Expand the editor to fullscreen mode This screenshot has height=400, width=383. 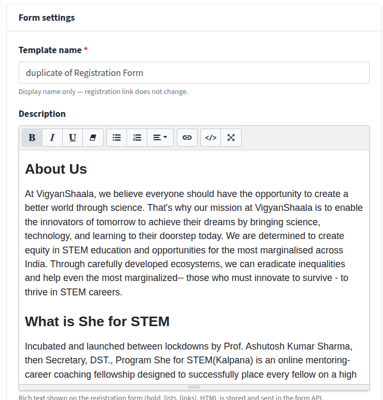pos(231,138)
